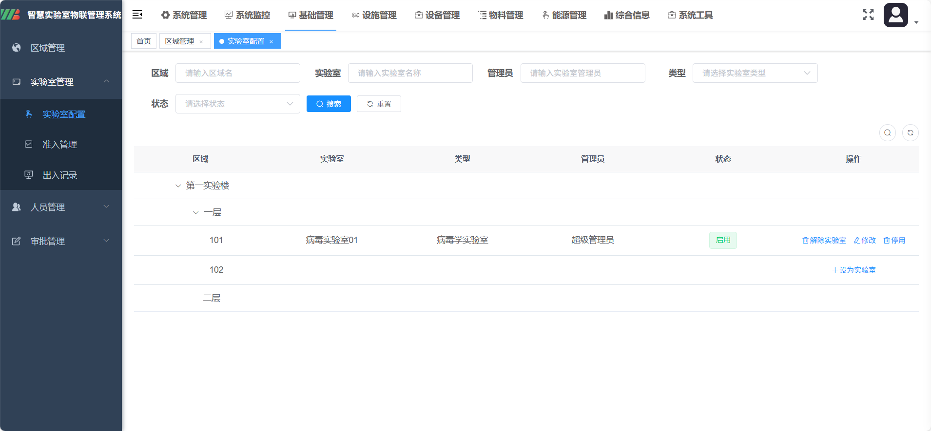931x431 pixels.
Task: Open 区域管理 in the sidebar
Action: (x=48, y=48)
